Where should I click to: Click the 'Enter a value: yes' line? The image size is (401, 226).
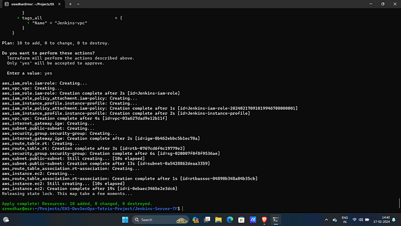click(29, 73)
